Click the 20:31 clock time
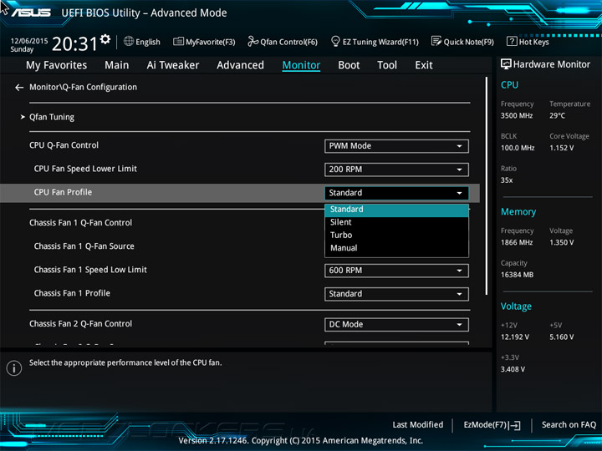This screenshot has width=602, height=451. pos(74,43)
